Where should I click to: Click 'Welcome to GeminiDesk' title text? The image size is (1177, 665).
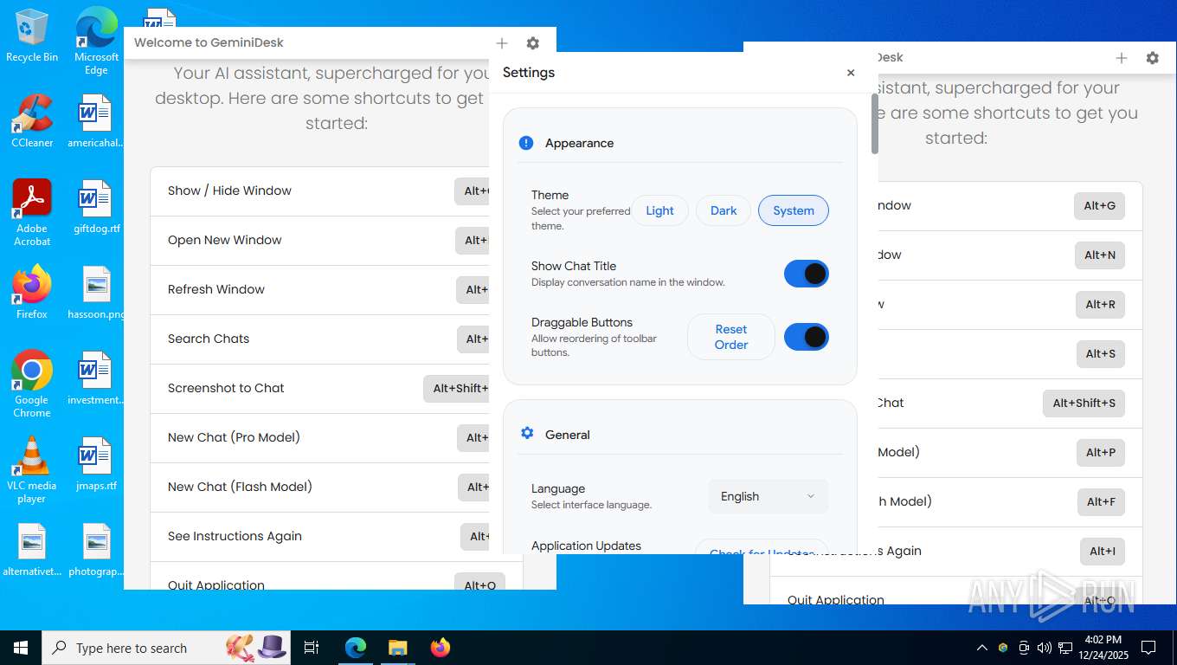[209, 42]
